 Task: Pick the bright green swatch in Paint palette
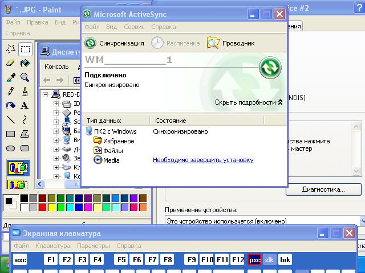coord(61,207)
